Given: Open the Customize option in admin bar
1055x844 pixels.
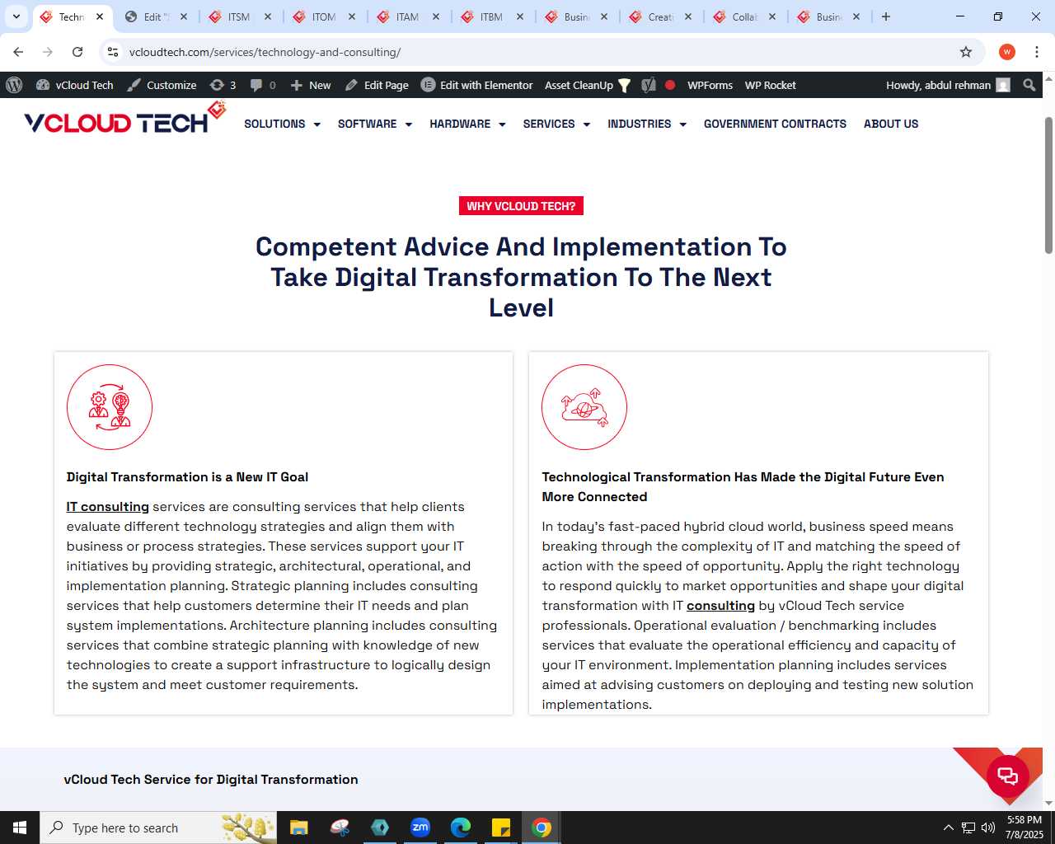Looking at the screenshot, I should pyautogui.click(x=162, y=85).
